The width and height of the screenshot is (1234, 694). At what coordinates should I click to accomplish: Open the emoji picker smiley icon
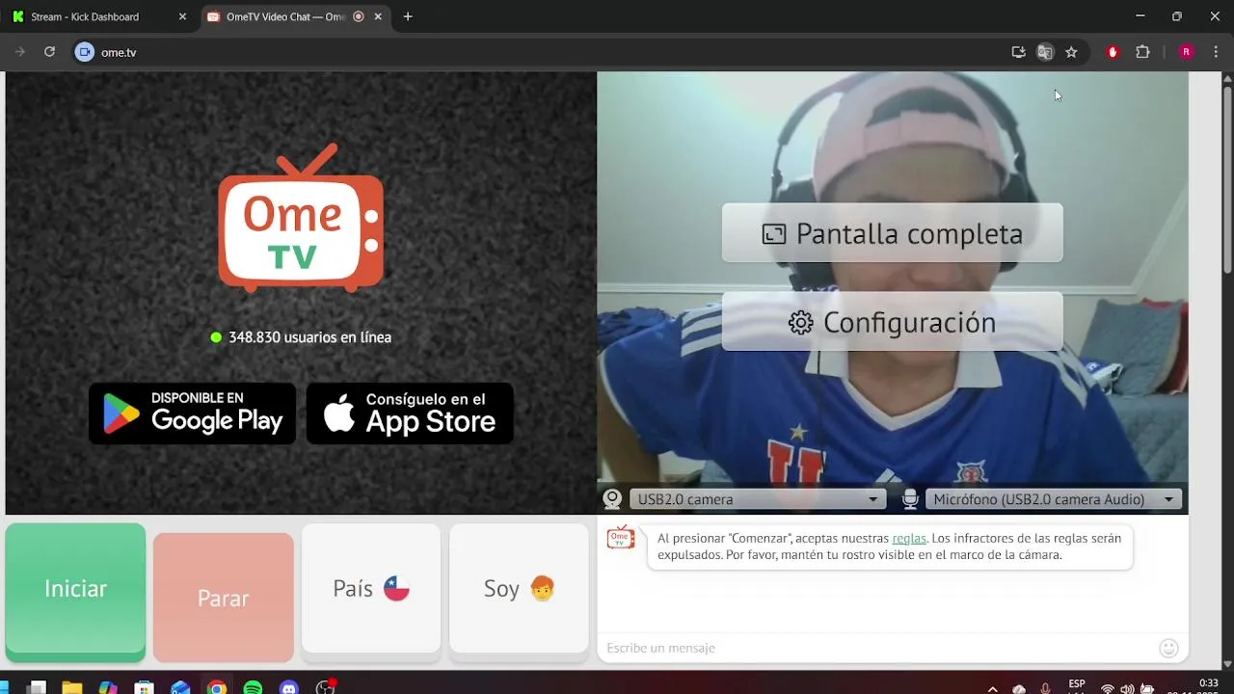(x=1168, y=648)
